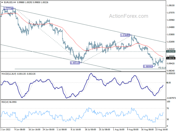Click the small triangle icon before EURUSD title
Image resolution: width=176 pixels, height=132 pixels.
coord(2,3)
